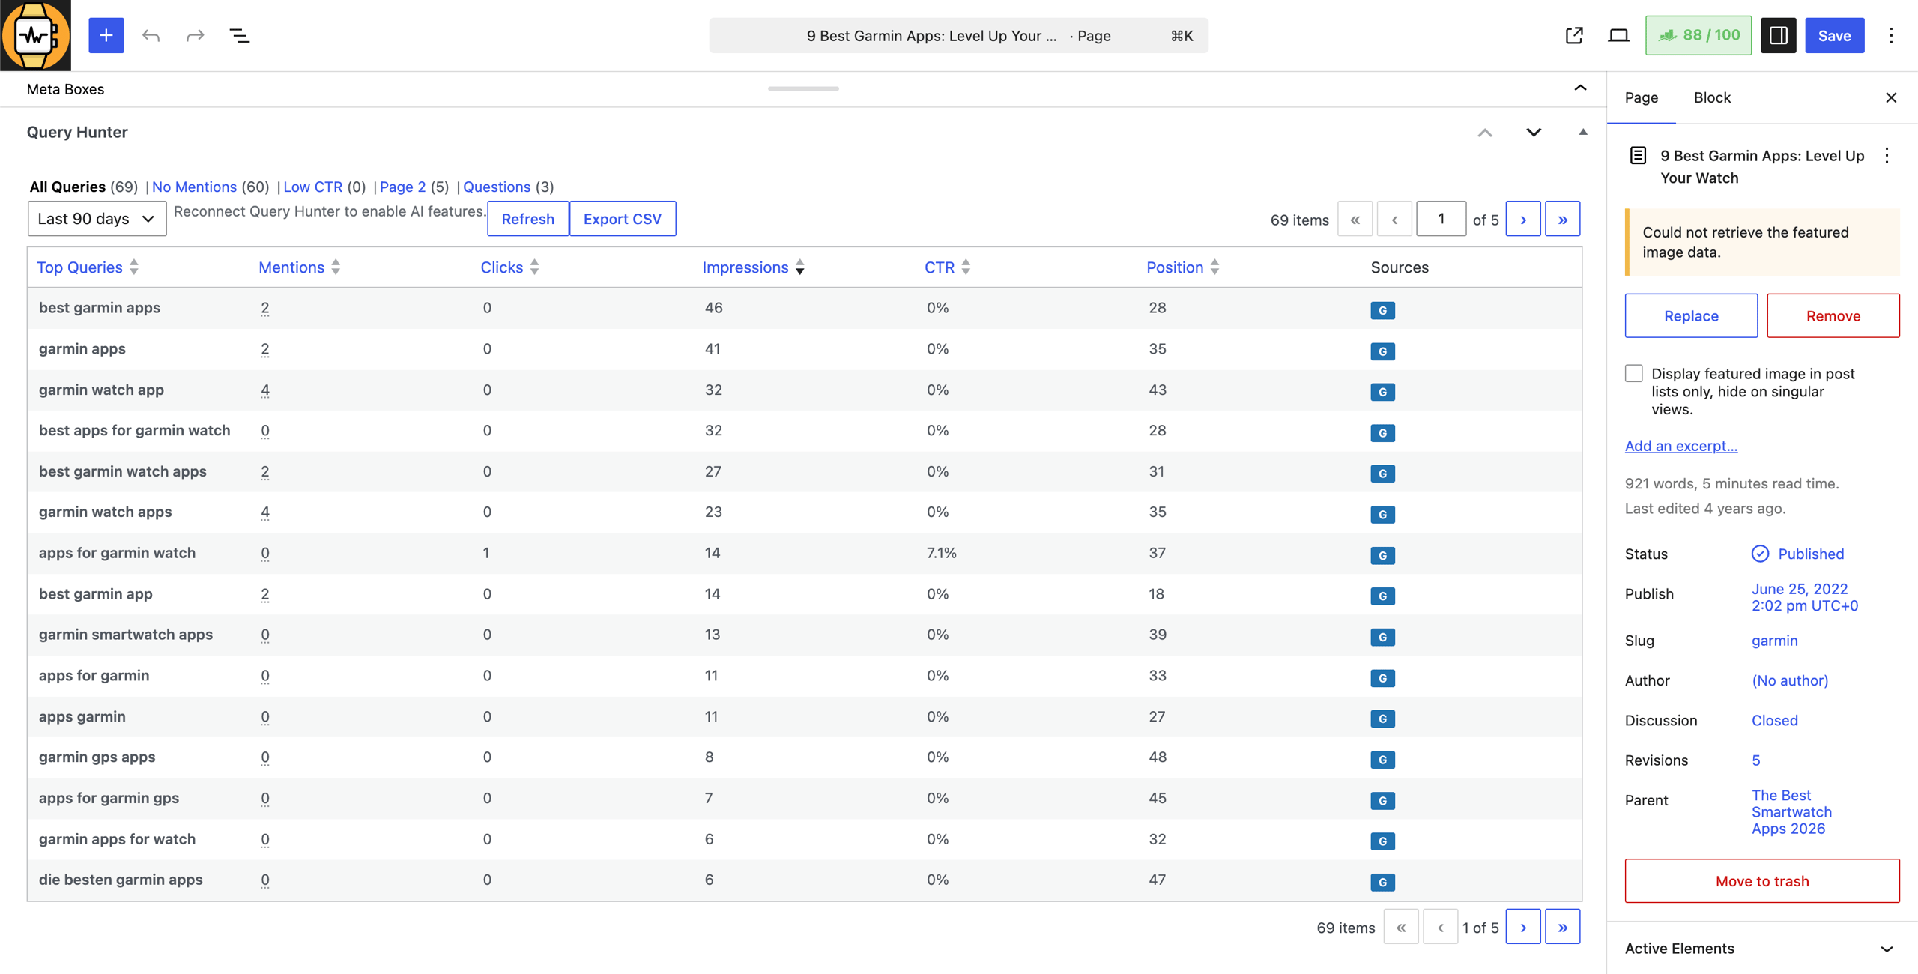
Task: Sort table by Top Queries
Action: (88, 267)
